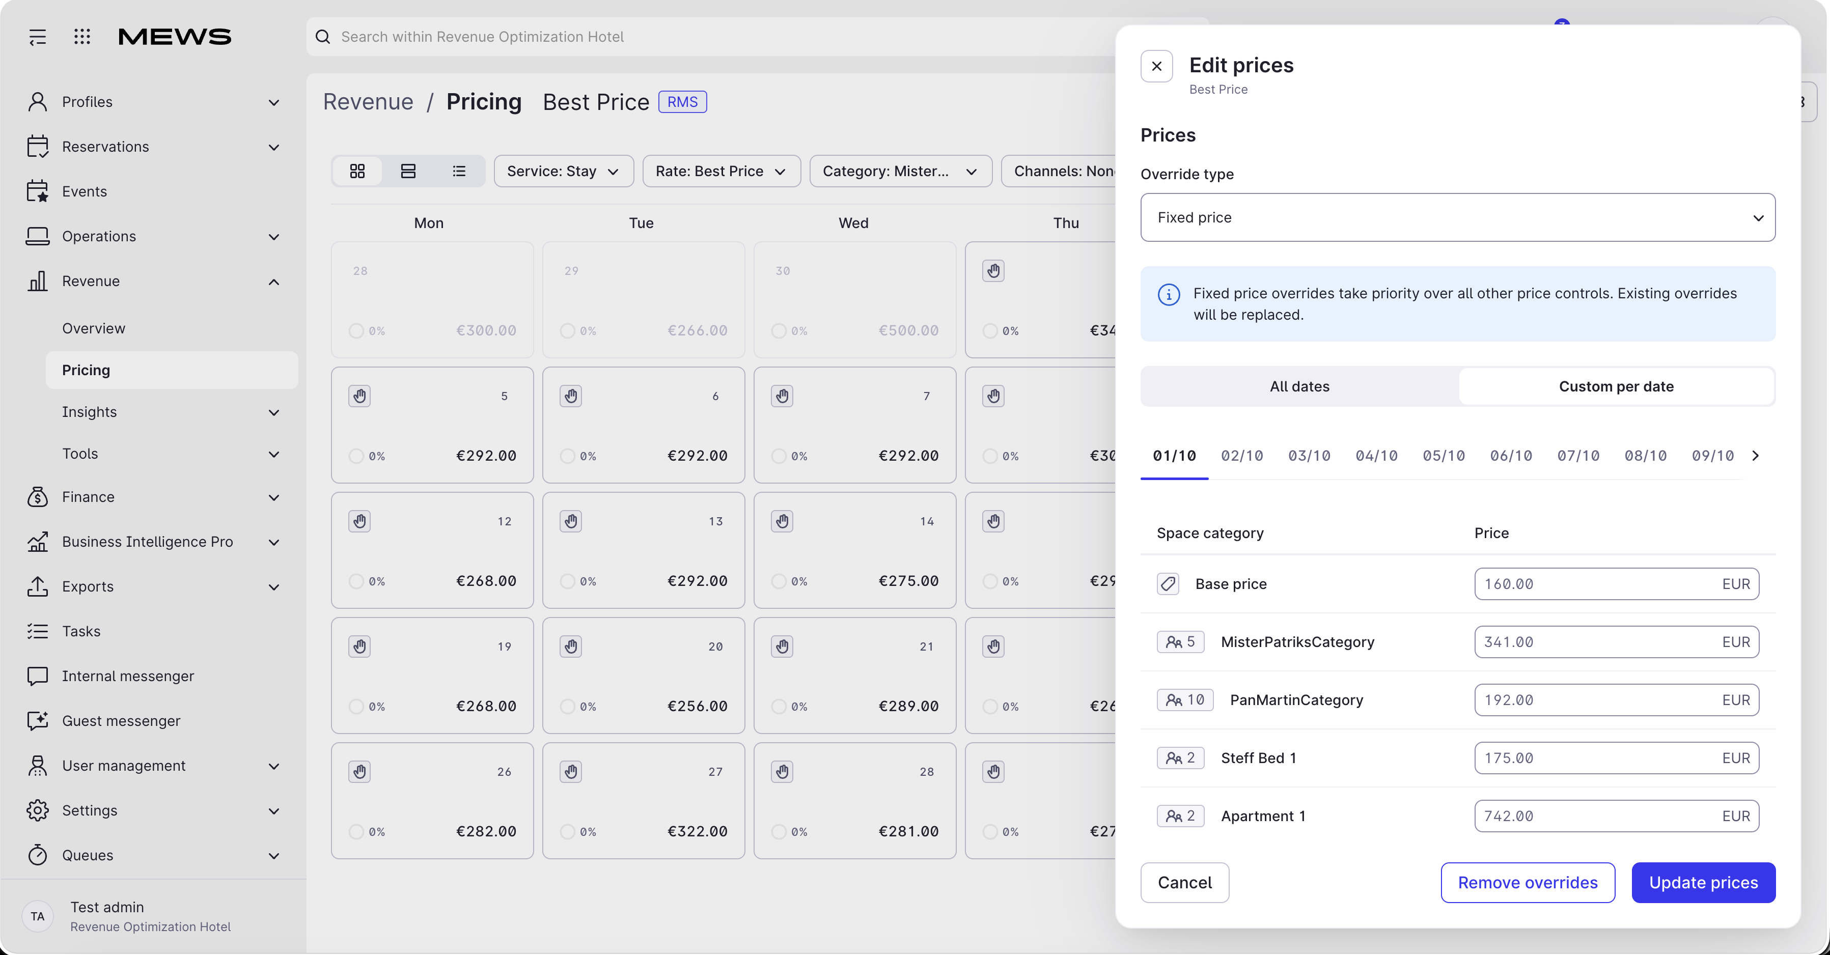Select the 0% radio circle on day 20

coord(567,707)
